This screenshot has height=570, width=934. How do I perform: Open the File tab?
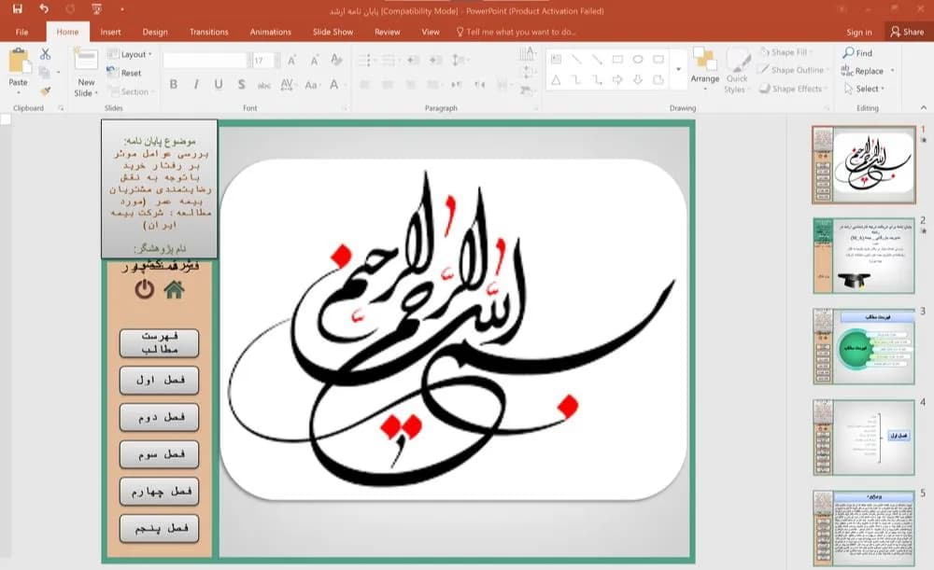click(x=22, y=32)
